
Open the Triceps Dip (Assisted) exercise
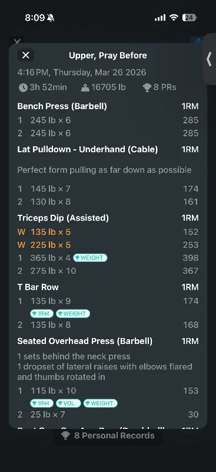[x=63, y=218]
